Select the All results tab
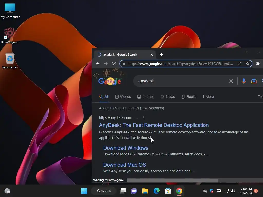The height and width of the screenshot is (197, 263). tap(104, 97)
